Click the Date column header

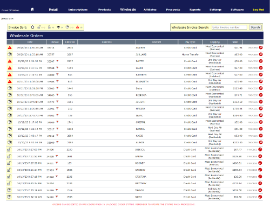pyautogui.click(x=30, y=42)
